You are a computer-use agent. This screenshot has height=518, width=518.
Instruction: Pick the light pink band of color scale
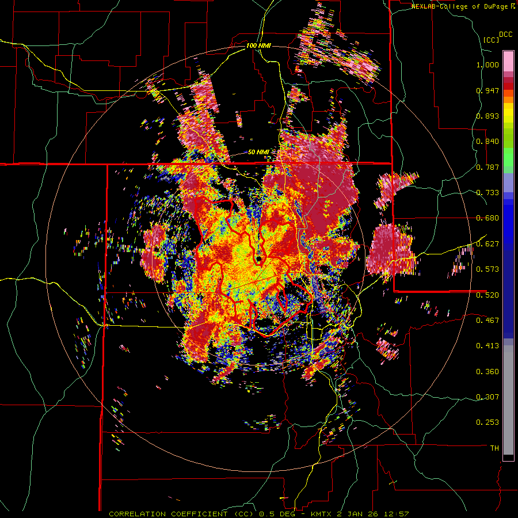[508, 61]
